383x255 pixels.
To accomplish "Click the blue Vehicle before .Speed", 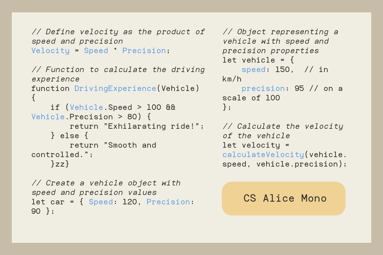I will [x=86, y=108].
